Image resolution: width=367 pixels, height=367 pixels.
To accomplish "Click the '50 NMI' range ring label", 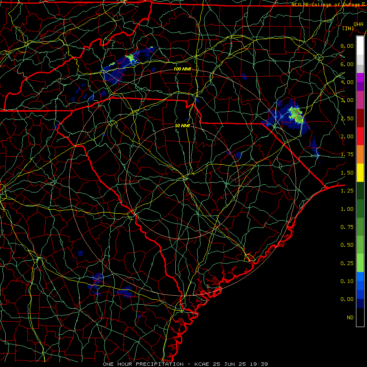I will (182, 126).
